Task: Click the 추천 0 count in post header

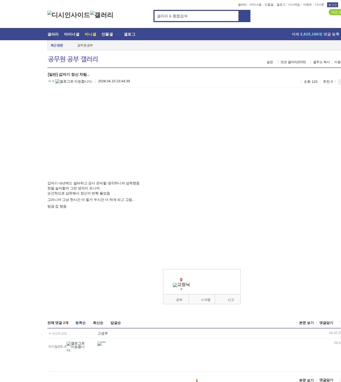Action: 328,82
